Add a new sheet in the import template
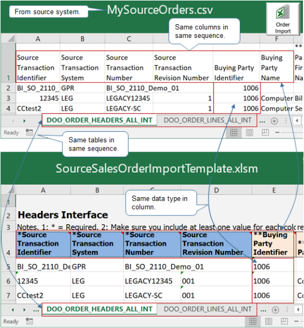This screenshot has height=328, width=304. pyautogui.click(x=275, y=310)
